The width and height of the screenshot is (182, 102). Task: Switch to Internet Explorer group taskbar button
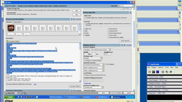(72, 97)
